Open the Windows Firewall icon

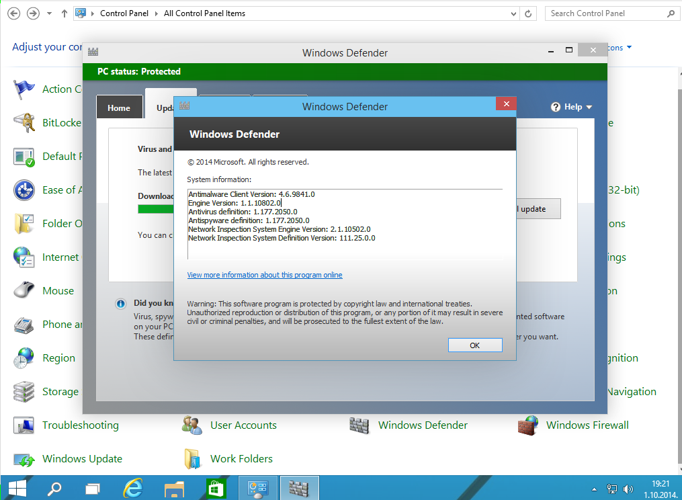pos(527,425)
